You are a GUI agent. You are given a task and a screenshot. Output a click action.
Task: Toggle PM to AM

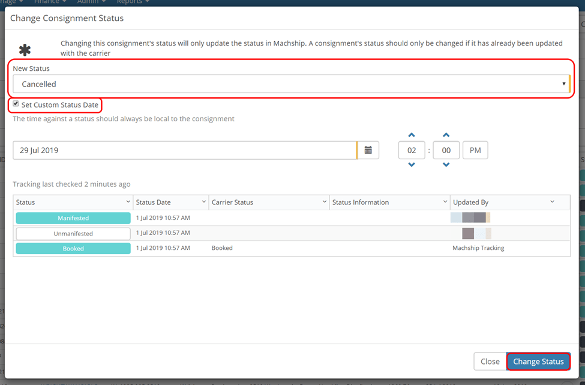tap(475, 150)
